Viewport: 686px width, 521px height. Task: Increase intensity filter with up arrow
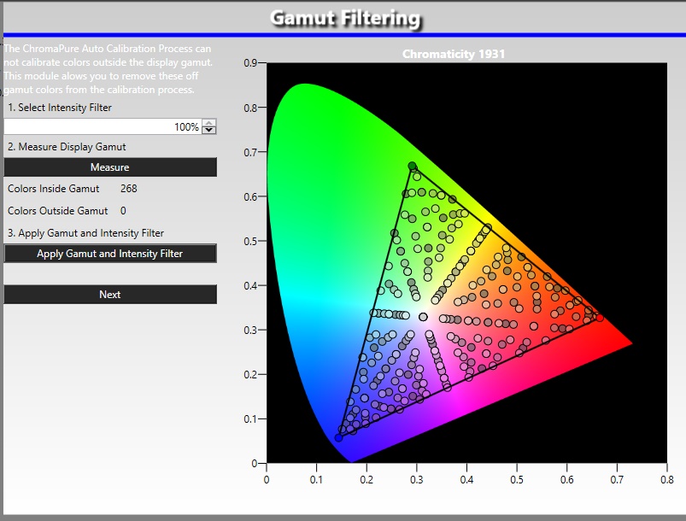point(209,123)
